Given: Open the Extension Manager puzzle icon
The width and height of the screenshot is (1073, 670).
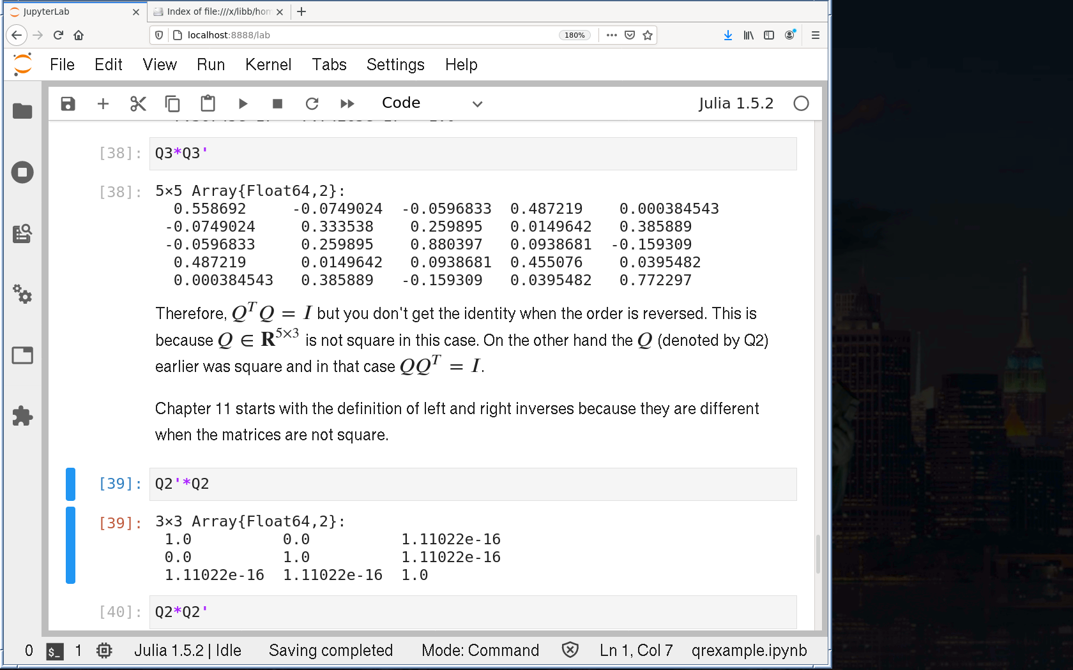Looking at the screenshot, I should coord(22,416).
